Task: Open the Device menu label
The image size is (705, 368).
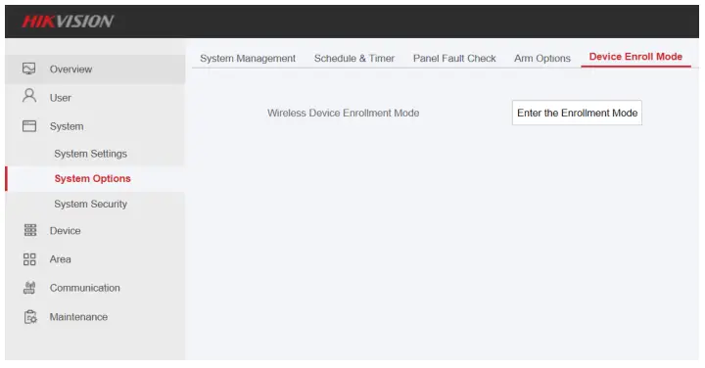Action: coord(65,231)
